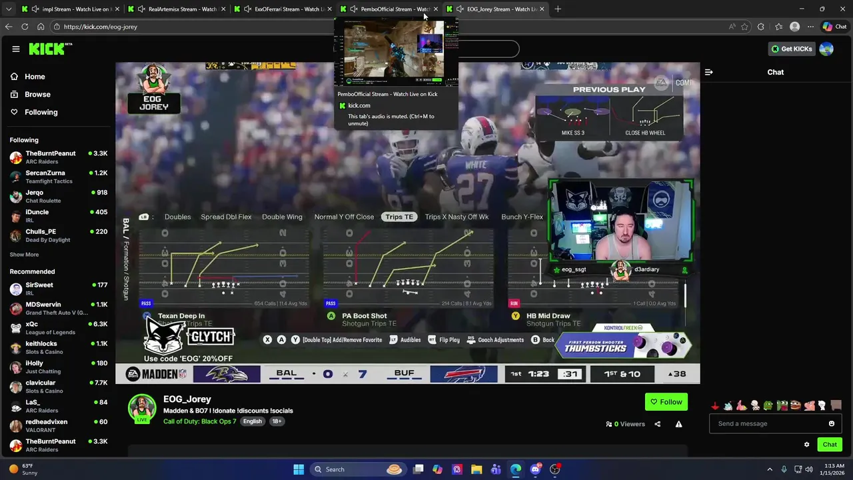Switch to impl Stream browser tab

69,9
